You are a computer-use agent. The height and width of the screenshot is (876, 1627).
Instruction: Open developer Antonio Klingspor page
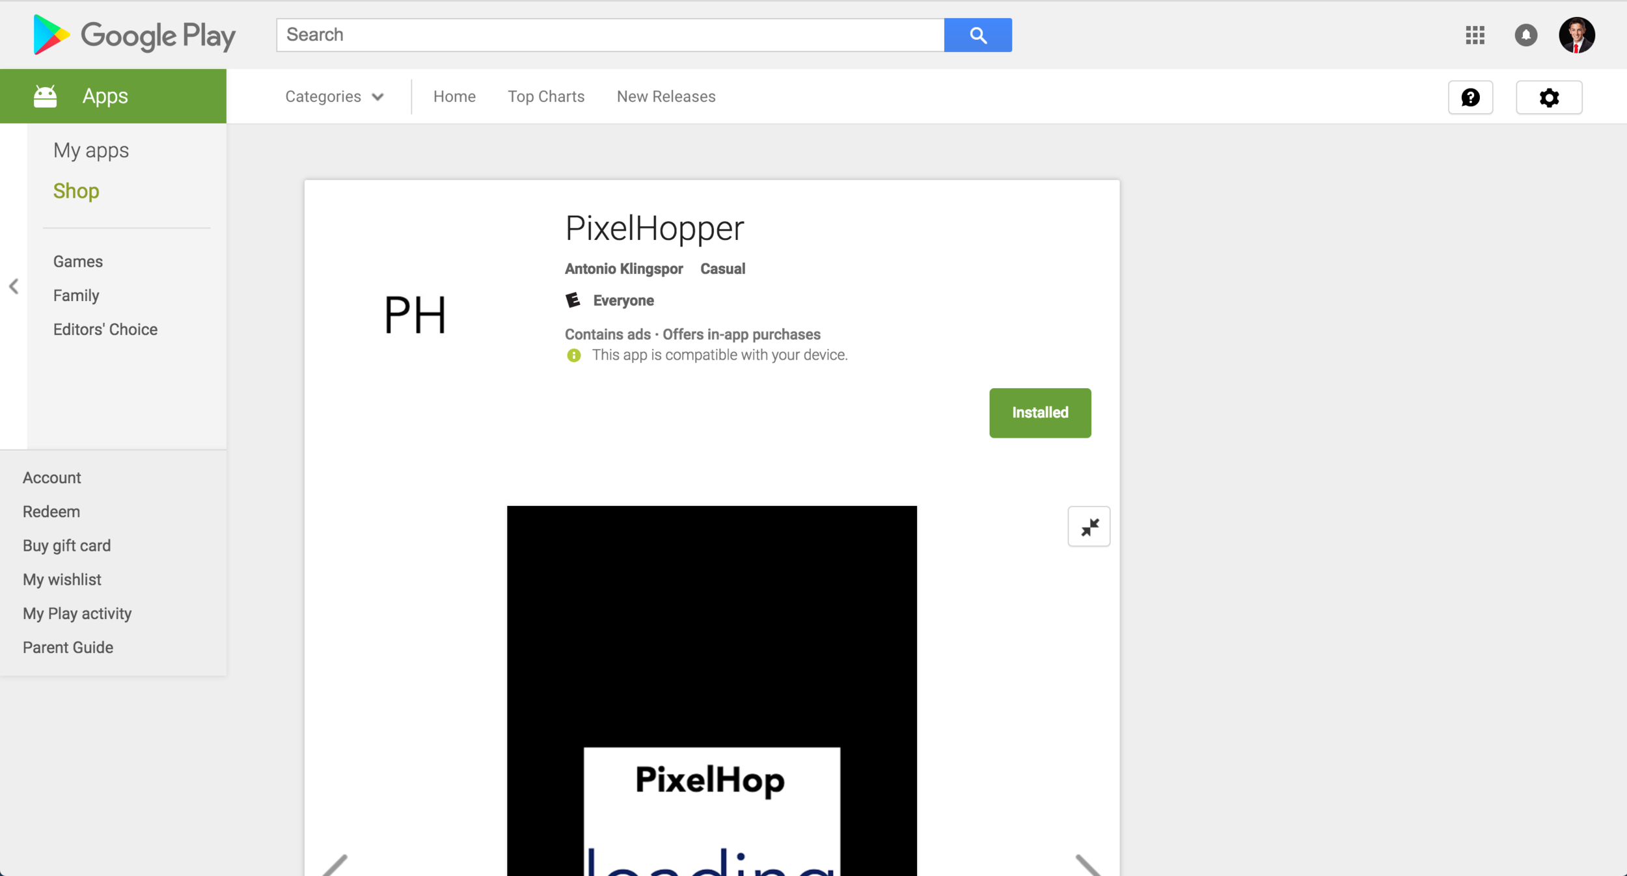(623, 269)
